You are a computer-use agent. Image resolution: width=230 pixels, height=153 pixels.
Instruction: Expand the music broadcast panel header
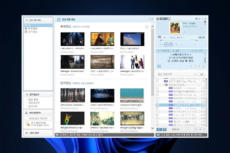(x=38, y=94)
